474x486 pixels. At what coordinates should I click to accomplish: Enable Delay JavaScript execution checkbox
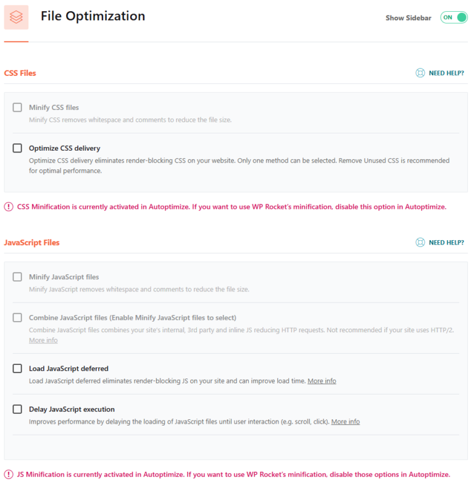[17, 409]
